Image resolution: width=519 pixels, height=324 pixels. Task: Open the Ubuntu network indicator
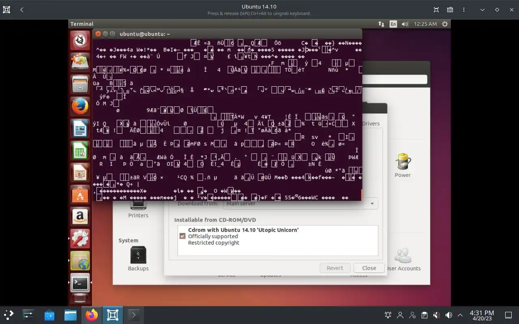(381, 24)
